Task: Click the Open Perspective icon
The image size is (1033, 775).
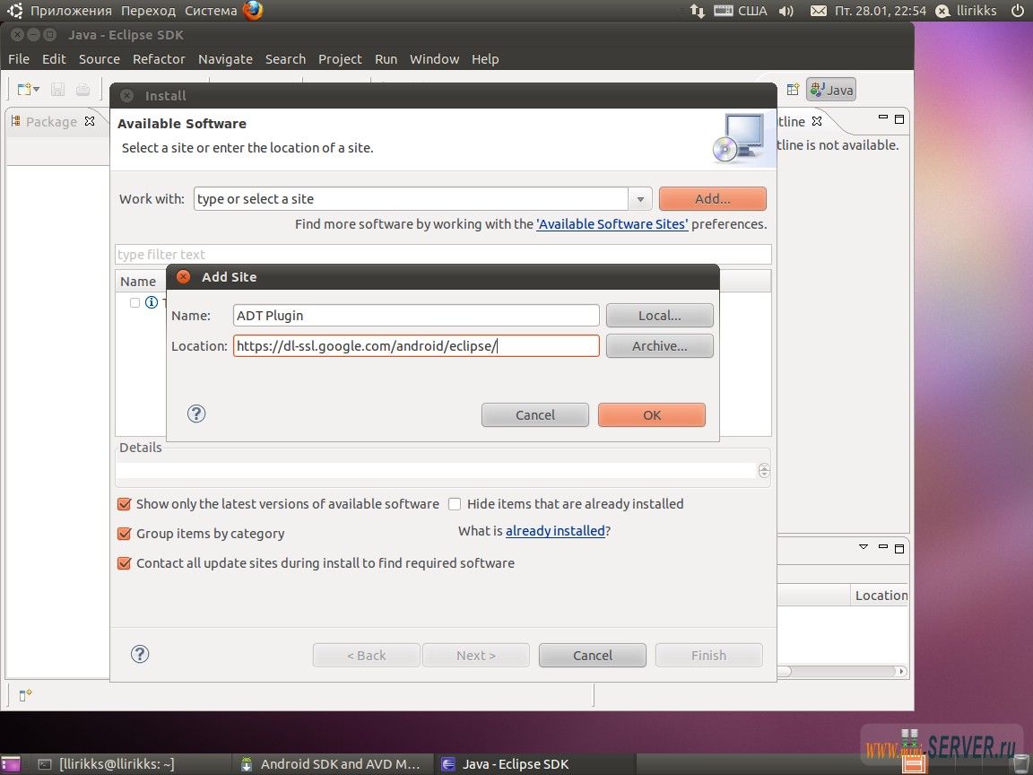Action: 794,90
